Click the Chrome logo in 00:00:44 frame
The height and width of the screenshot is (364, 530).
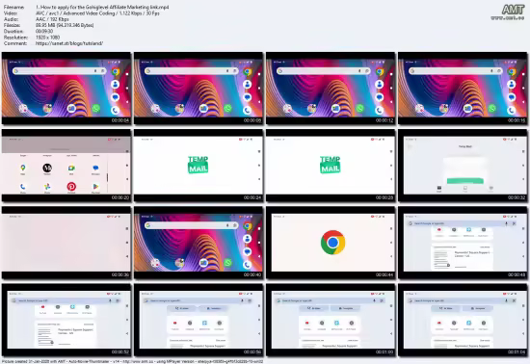coord(333,242)
